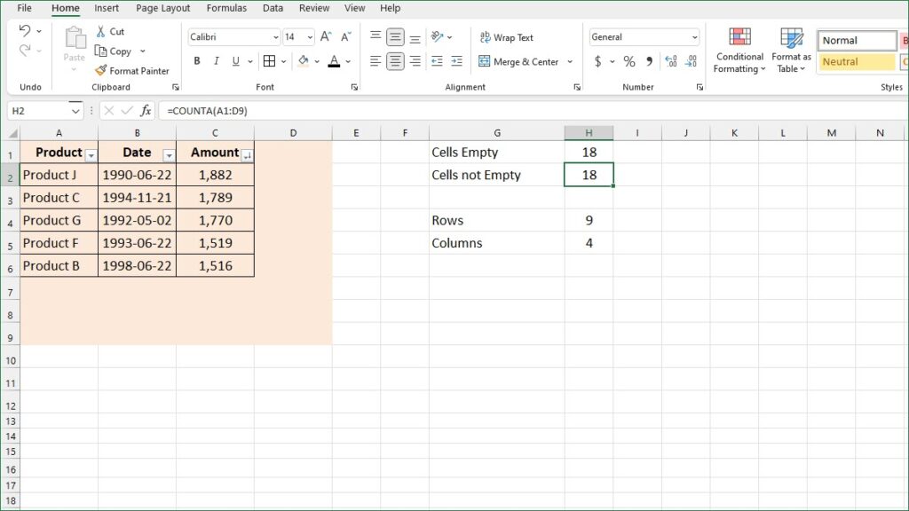Click the Undo icon
Image resolution: width=909 pixels, height=511 pixels.
point(27,31)
